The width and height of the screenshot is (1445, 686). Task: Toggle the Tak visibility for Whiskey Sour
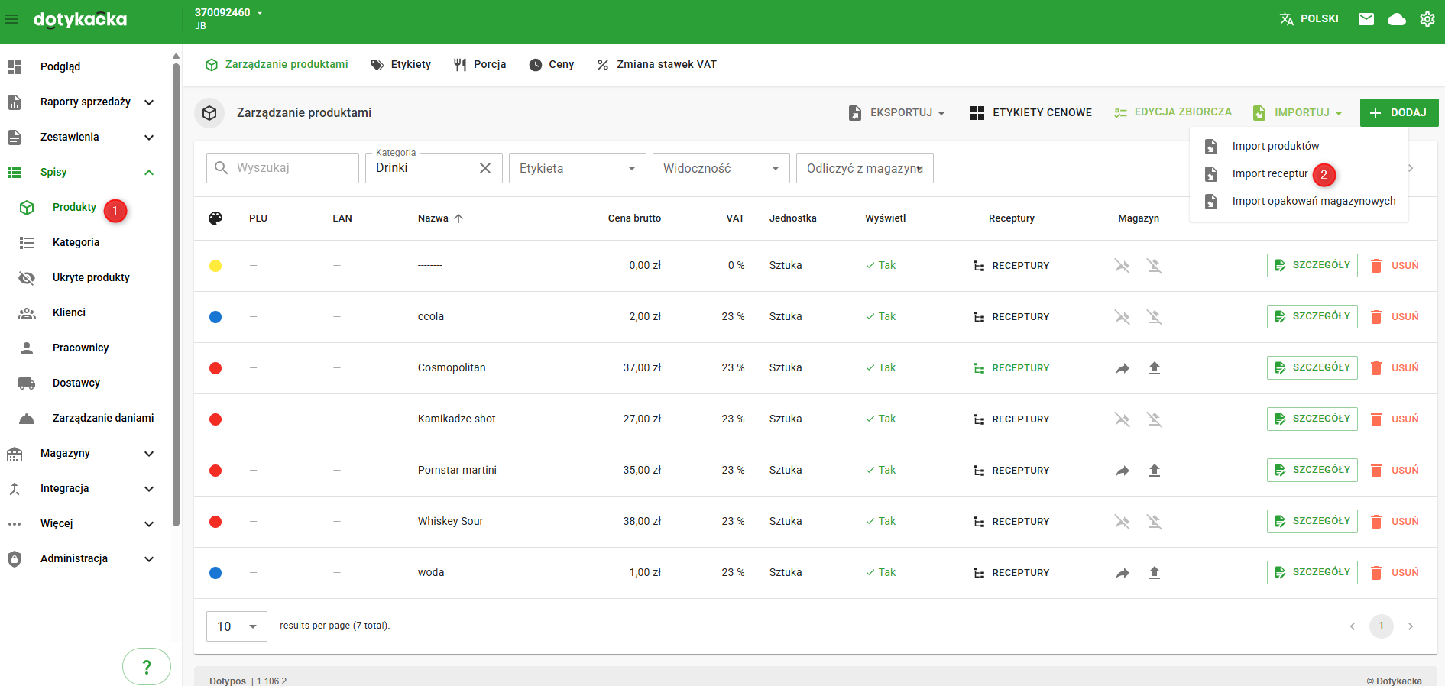pos(880,522)
